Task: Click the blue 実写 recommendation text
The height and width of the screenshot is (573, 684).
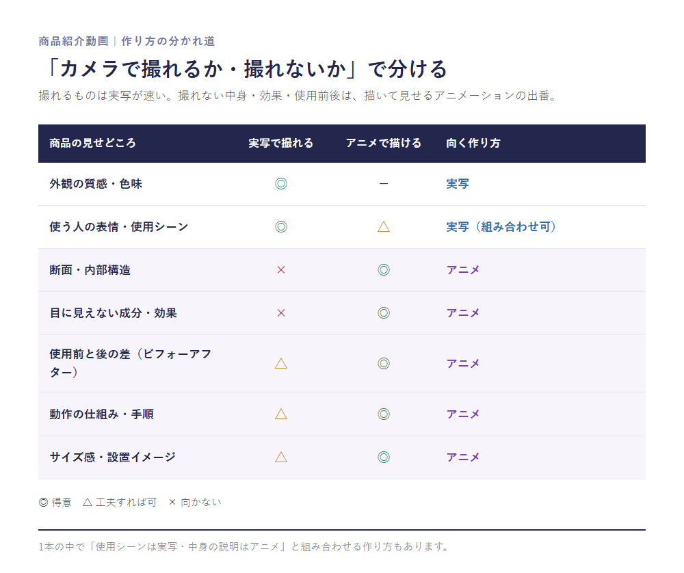Action: tap(458, 184)
